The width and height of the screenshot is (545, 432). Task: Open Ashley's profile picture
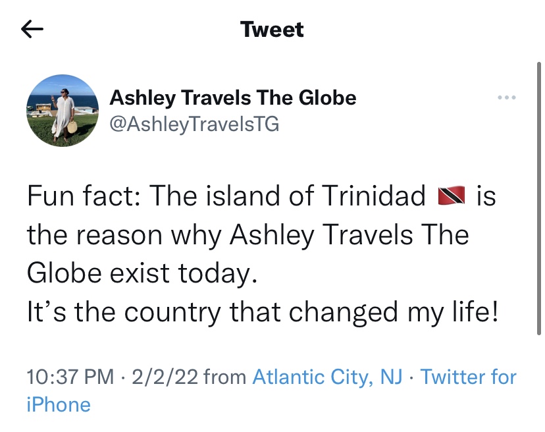[63, 110]
